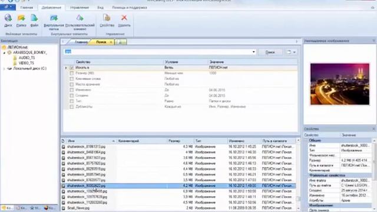Open the Помощь и поддержка ribbon tab

tap(130, 8)
